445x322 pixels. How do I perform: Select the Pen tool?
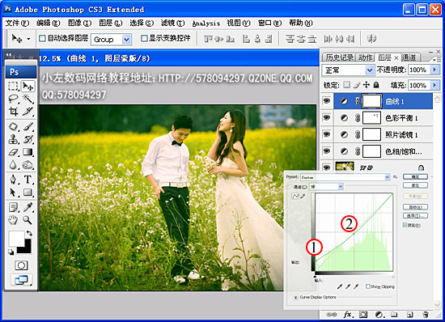pos(13,180)
